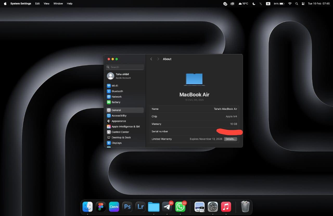Select Appearance in the sidebar
The image size is (333, 216).
119,121
